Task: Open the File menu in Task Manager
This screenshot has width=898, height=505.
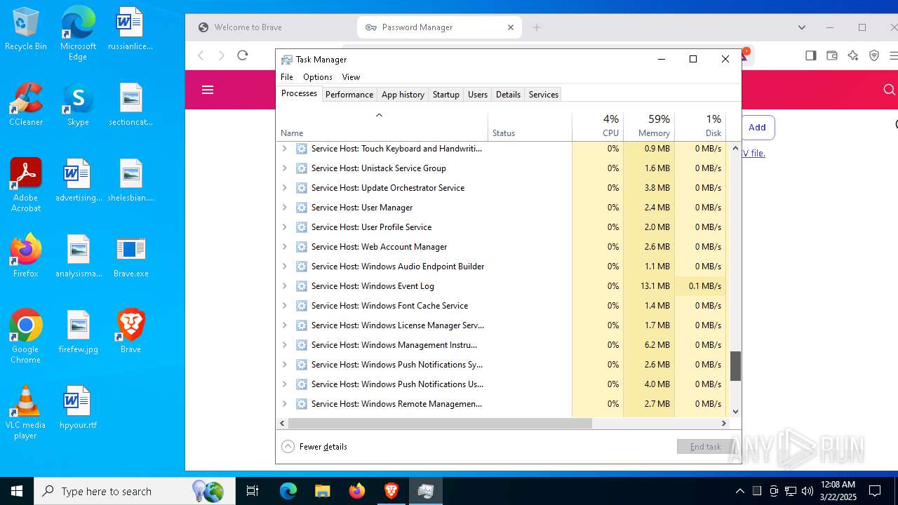Action: pyautogui.click(x=287, y=77)
